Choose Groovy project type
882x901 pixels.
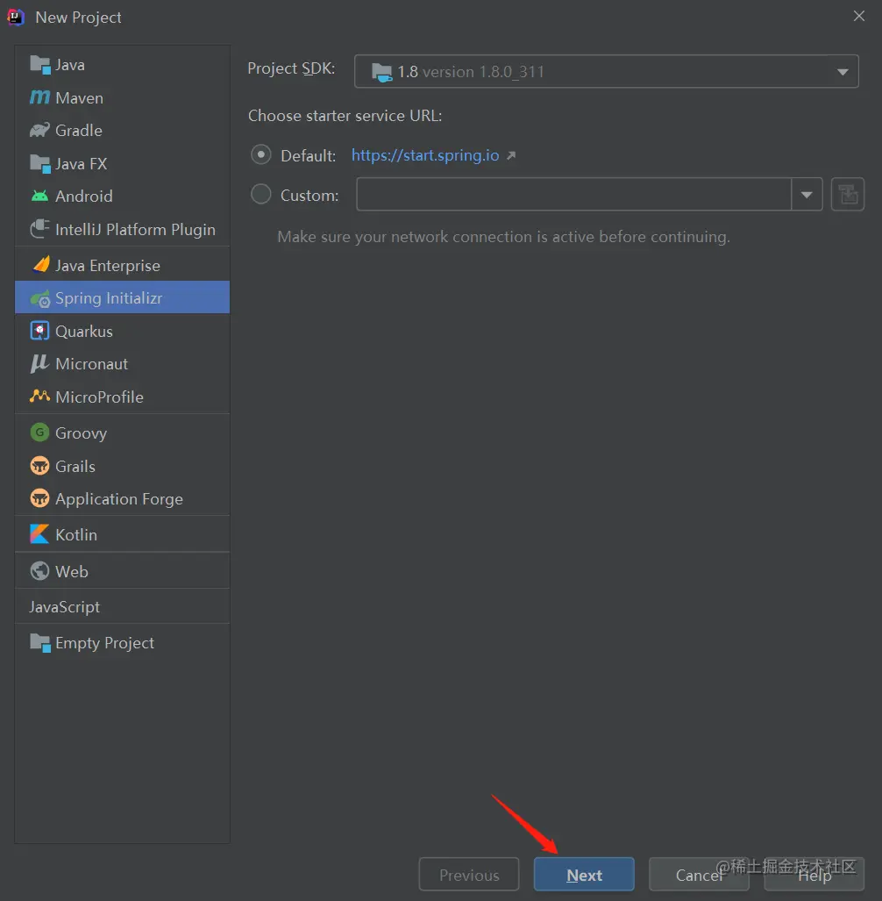pyautogui.click(x=123, y=433)
